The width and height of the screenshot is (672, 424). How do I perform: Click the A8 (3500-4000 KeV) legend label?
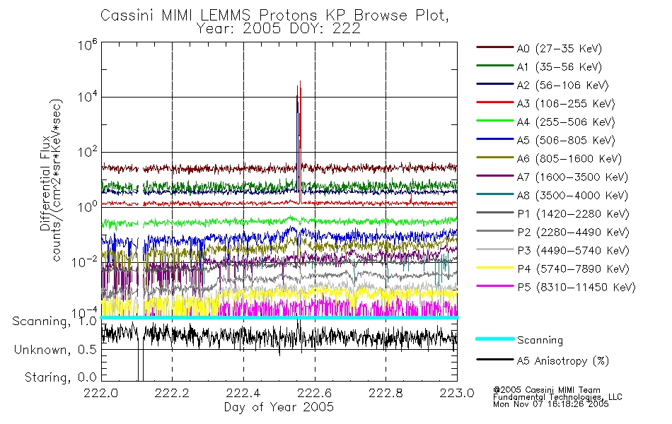coord(572,195)
